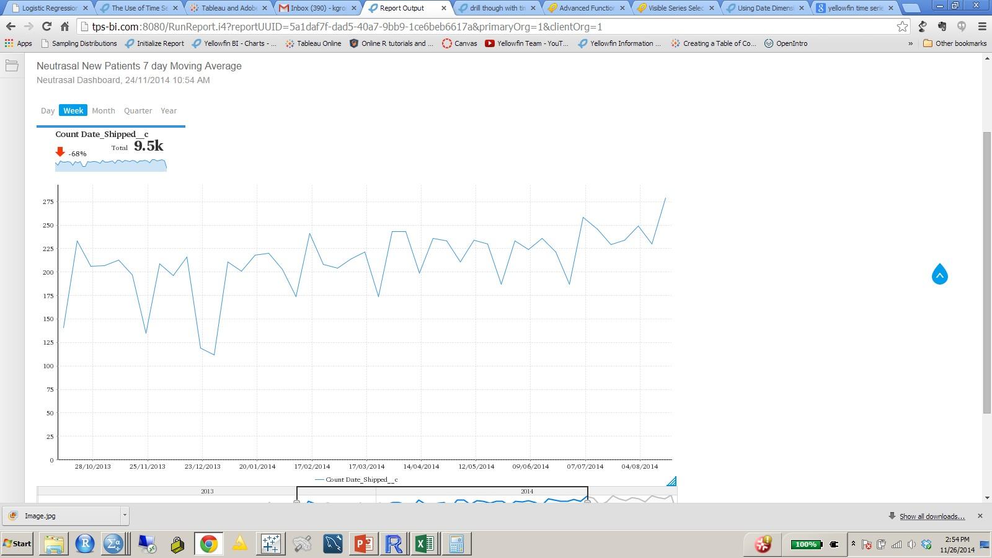992x558 pixels.
Task: Open the Canvas bookmark
Action: pyautogui.click(x=459, y=43)
